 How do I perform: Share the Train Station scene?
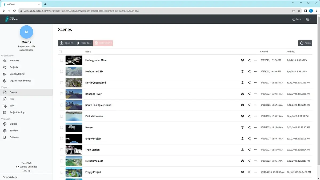point(249,150)
